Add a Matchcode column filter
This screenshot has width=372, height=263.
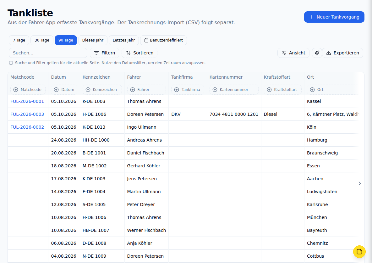coord(28,90)
